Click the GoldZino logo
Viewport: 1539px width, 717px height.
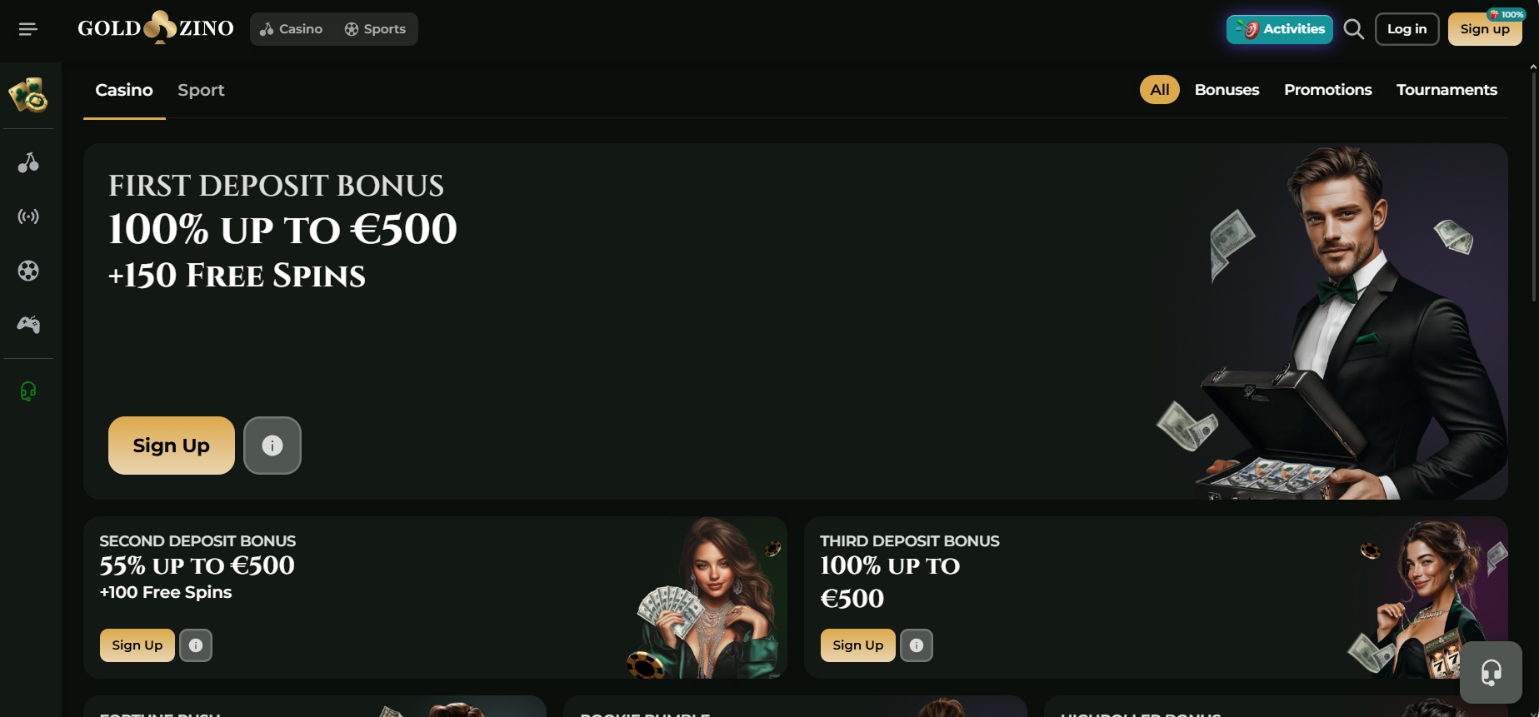(156, 28)
